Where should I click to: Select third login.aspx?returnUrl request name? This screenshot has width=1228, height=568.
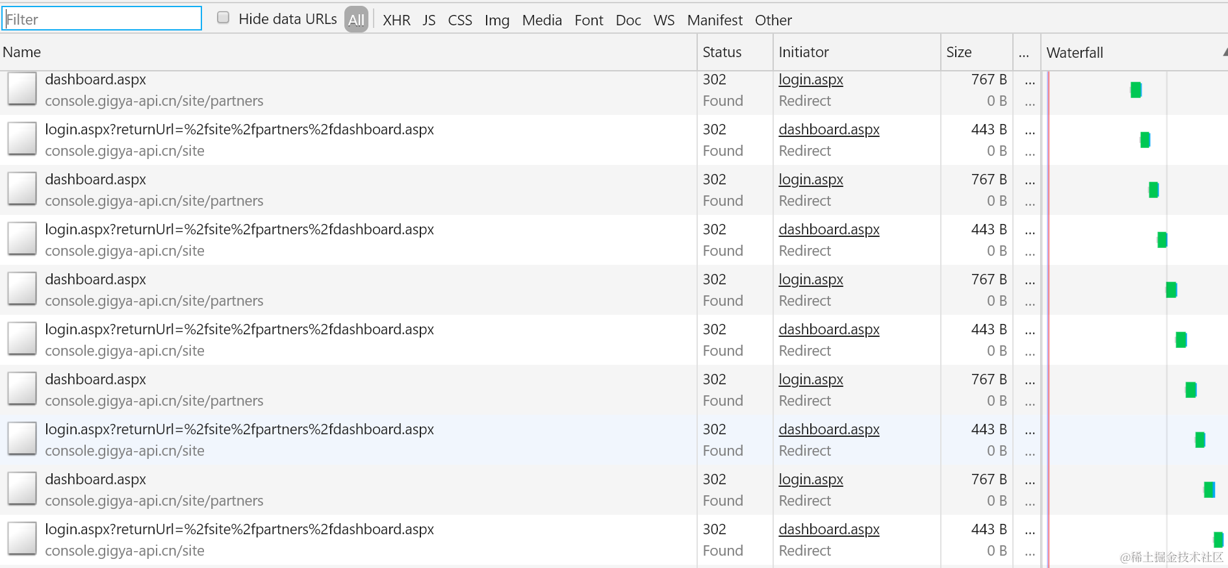click(239, 330)
